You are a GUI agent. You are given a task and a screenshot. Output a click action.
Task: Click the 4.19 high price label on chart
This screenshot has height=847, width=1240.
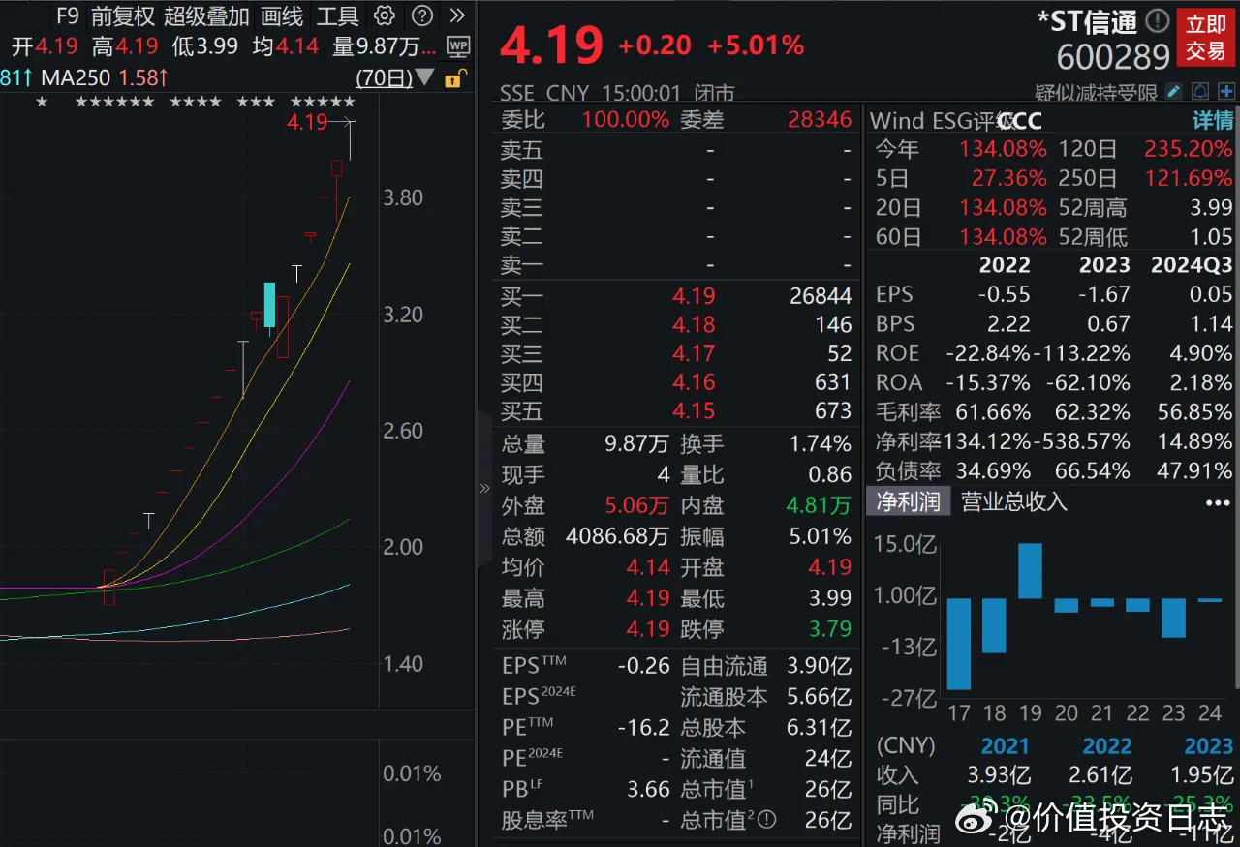click(307, 123)
